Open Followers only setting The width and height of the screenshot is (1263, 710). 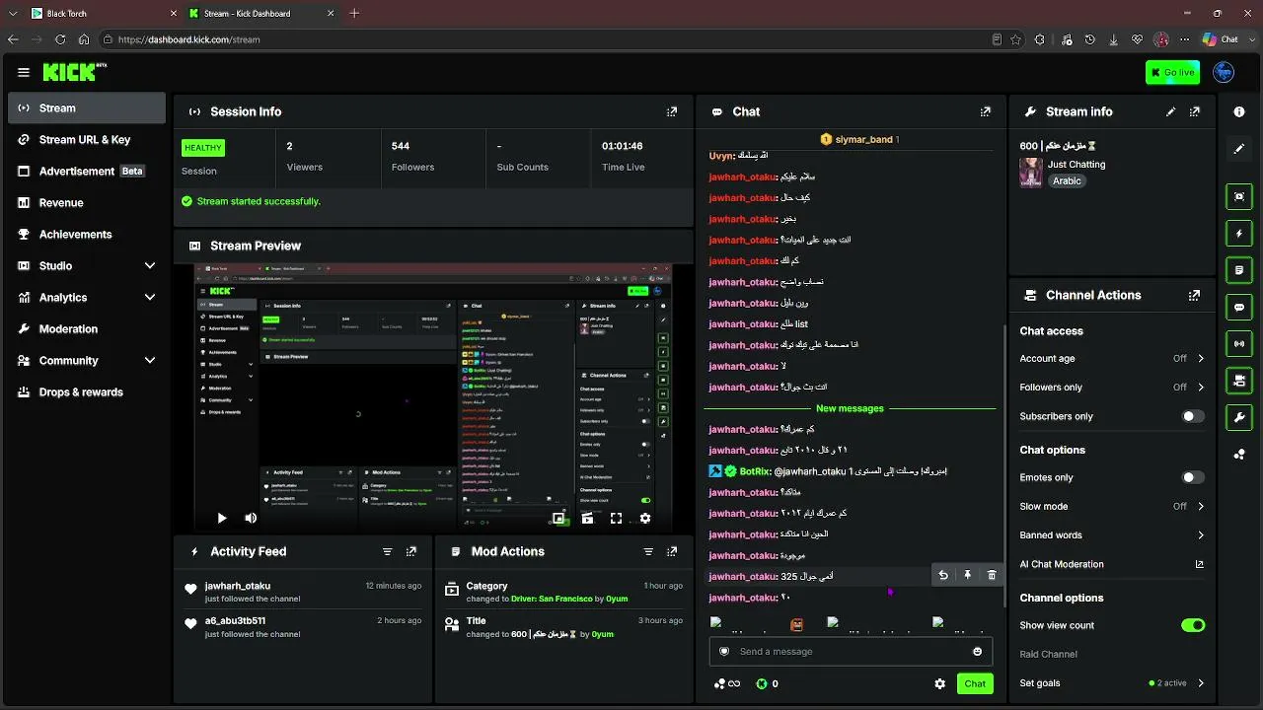1112,388
